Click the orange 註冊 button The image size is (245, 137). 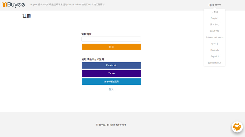[x=111, y=47]
